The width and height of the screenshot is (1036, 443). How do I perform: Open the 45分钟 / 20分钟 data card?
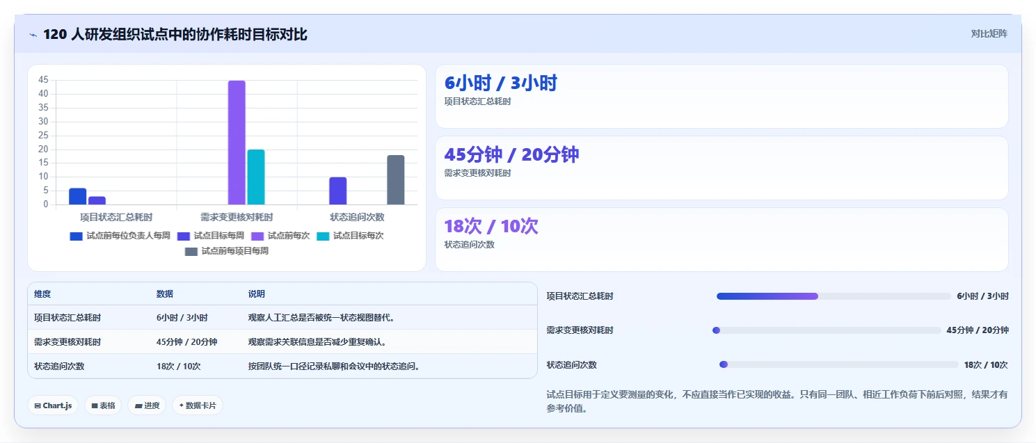[x=722, y=168]
